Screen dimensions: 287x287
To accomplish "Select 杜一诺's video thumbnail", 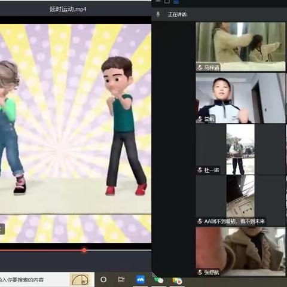I will pos(240,149).
